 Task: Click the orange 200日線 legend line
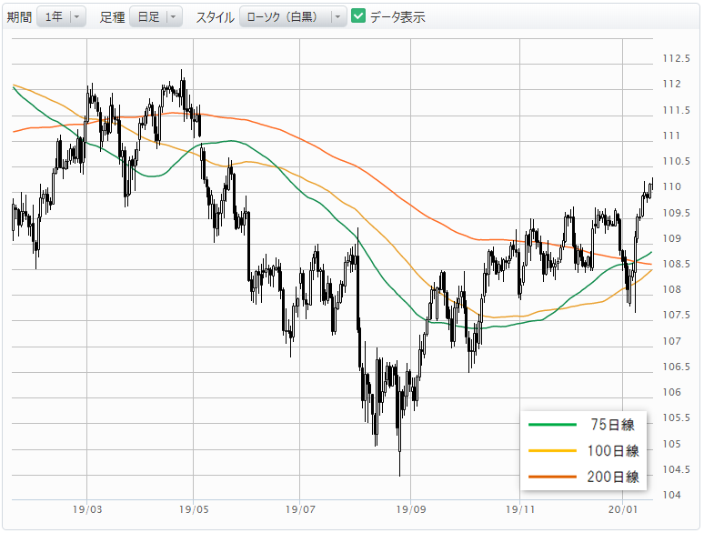tap(552, 477)
